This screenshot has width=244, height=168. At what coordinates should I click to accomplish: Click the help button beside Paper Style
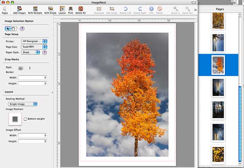point(45,52)
